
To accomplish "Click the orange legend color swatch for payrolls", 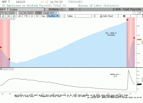I will coord(1,19).
